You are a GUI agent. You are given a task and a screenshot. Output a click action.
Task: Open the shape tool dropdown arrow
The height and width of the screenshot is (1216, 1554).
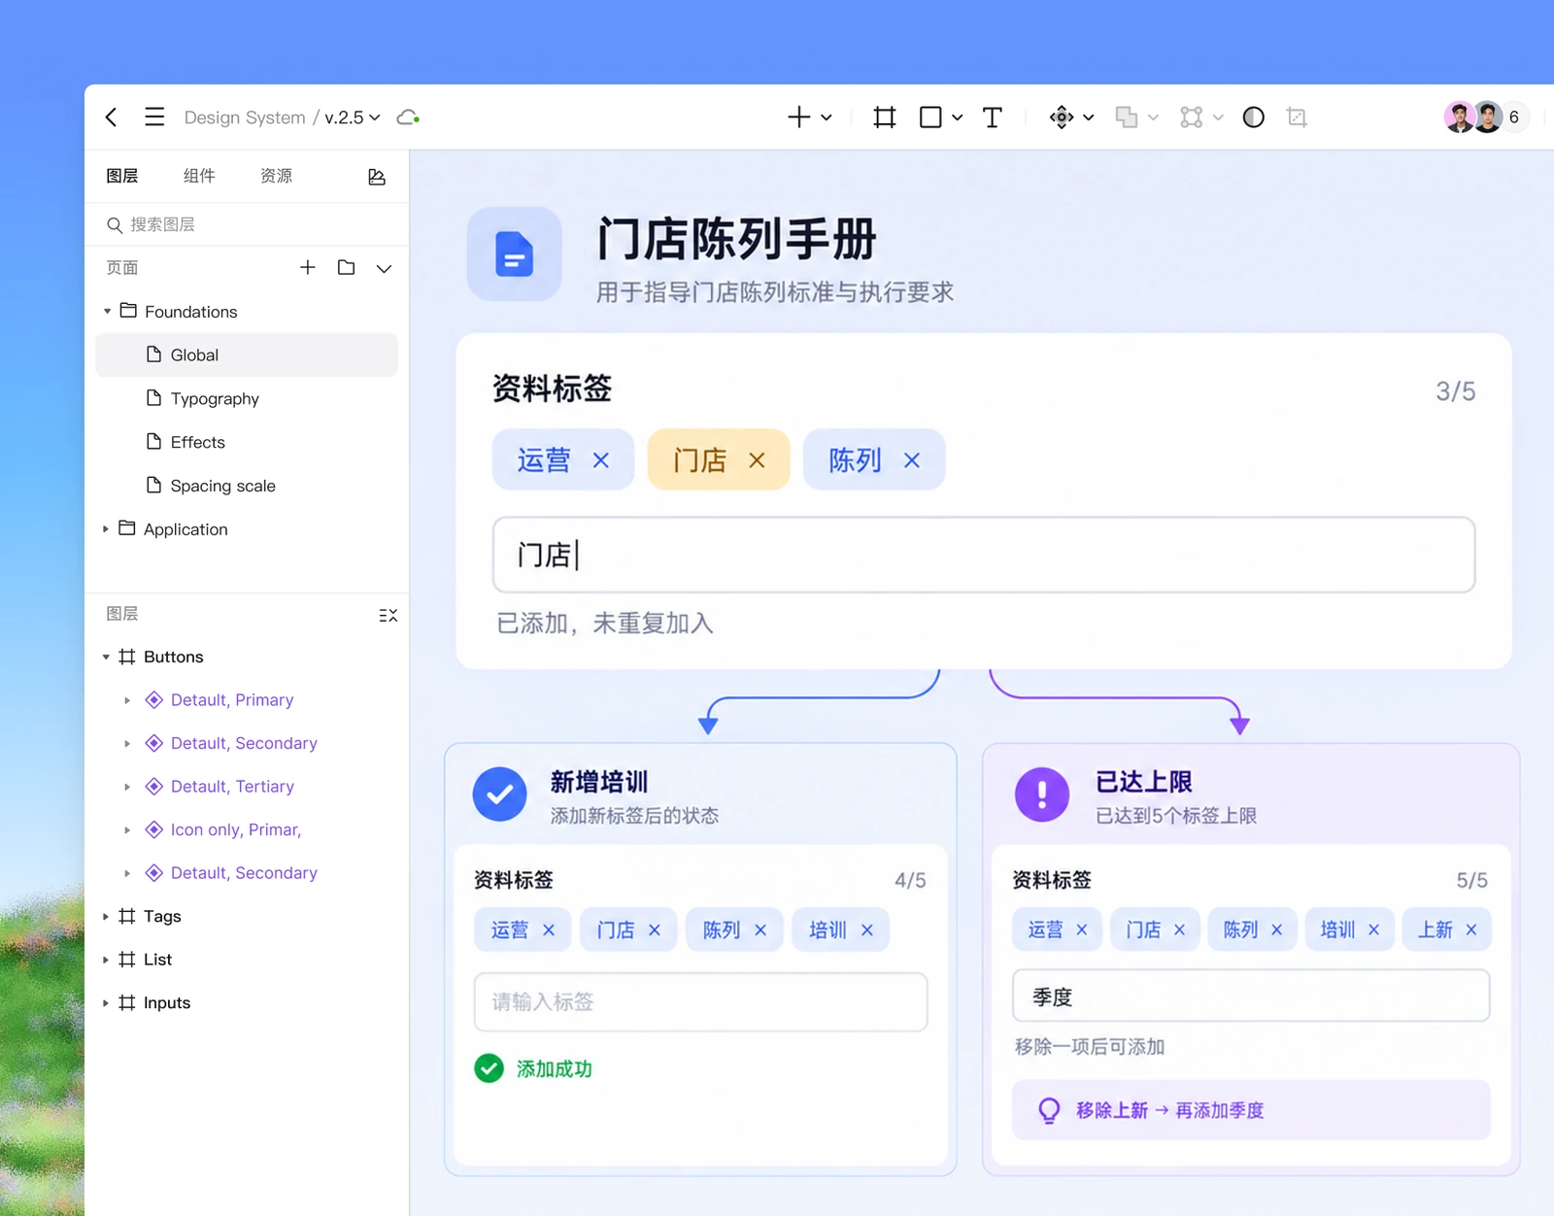tap(958, 118)
